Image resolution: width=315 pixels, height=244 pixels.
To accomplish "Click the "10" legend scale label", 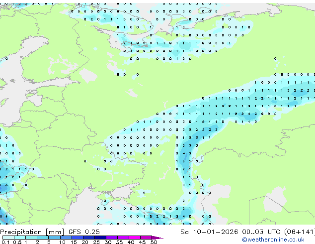I will pos(62,242).
